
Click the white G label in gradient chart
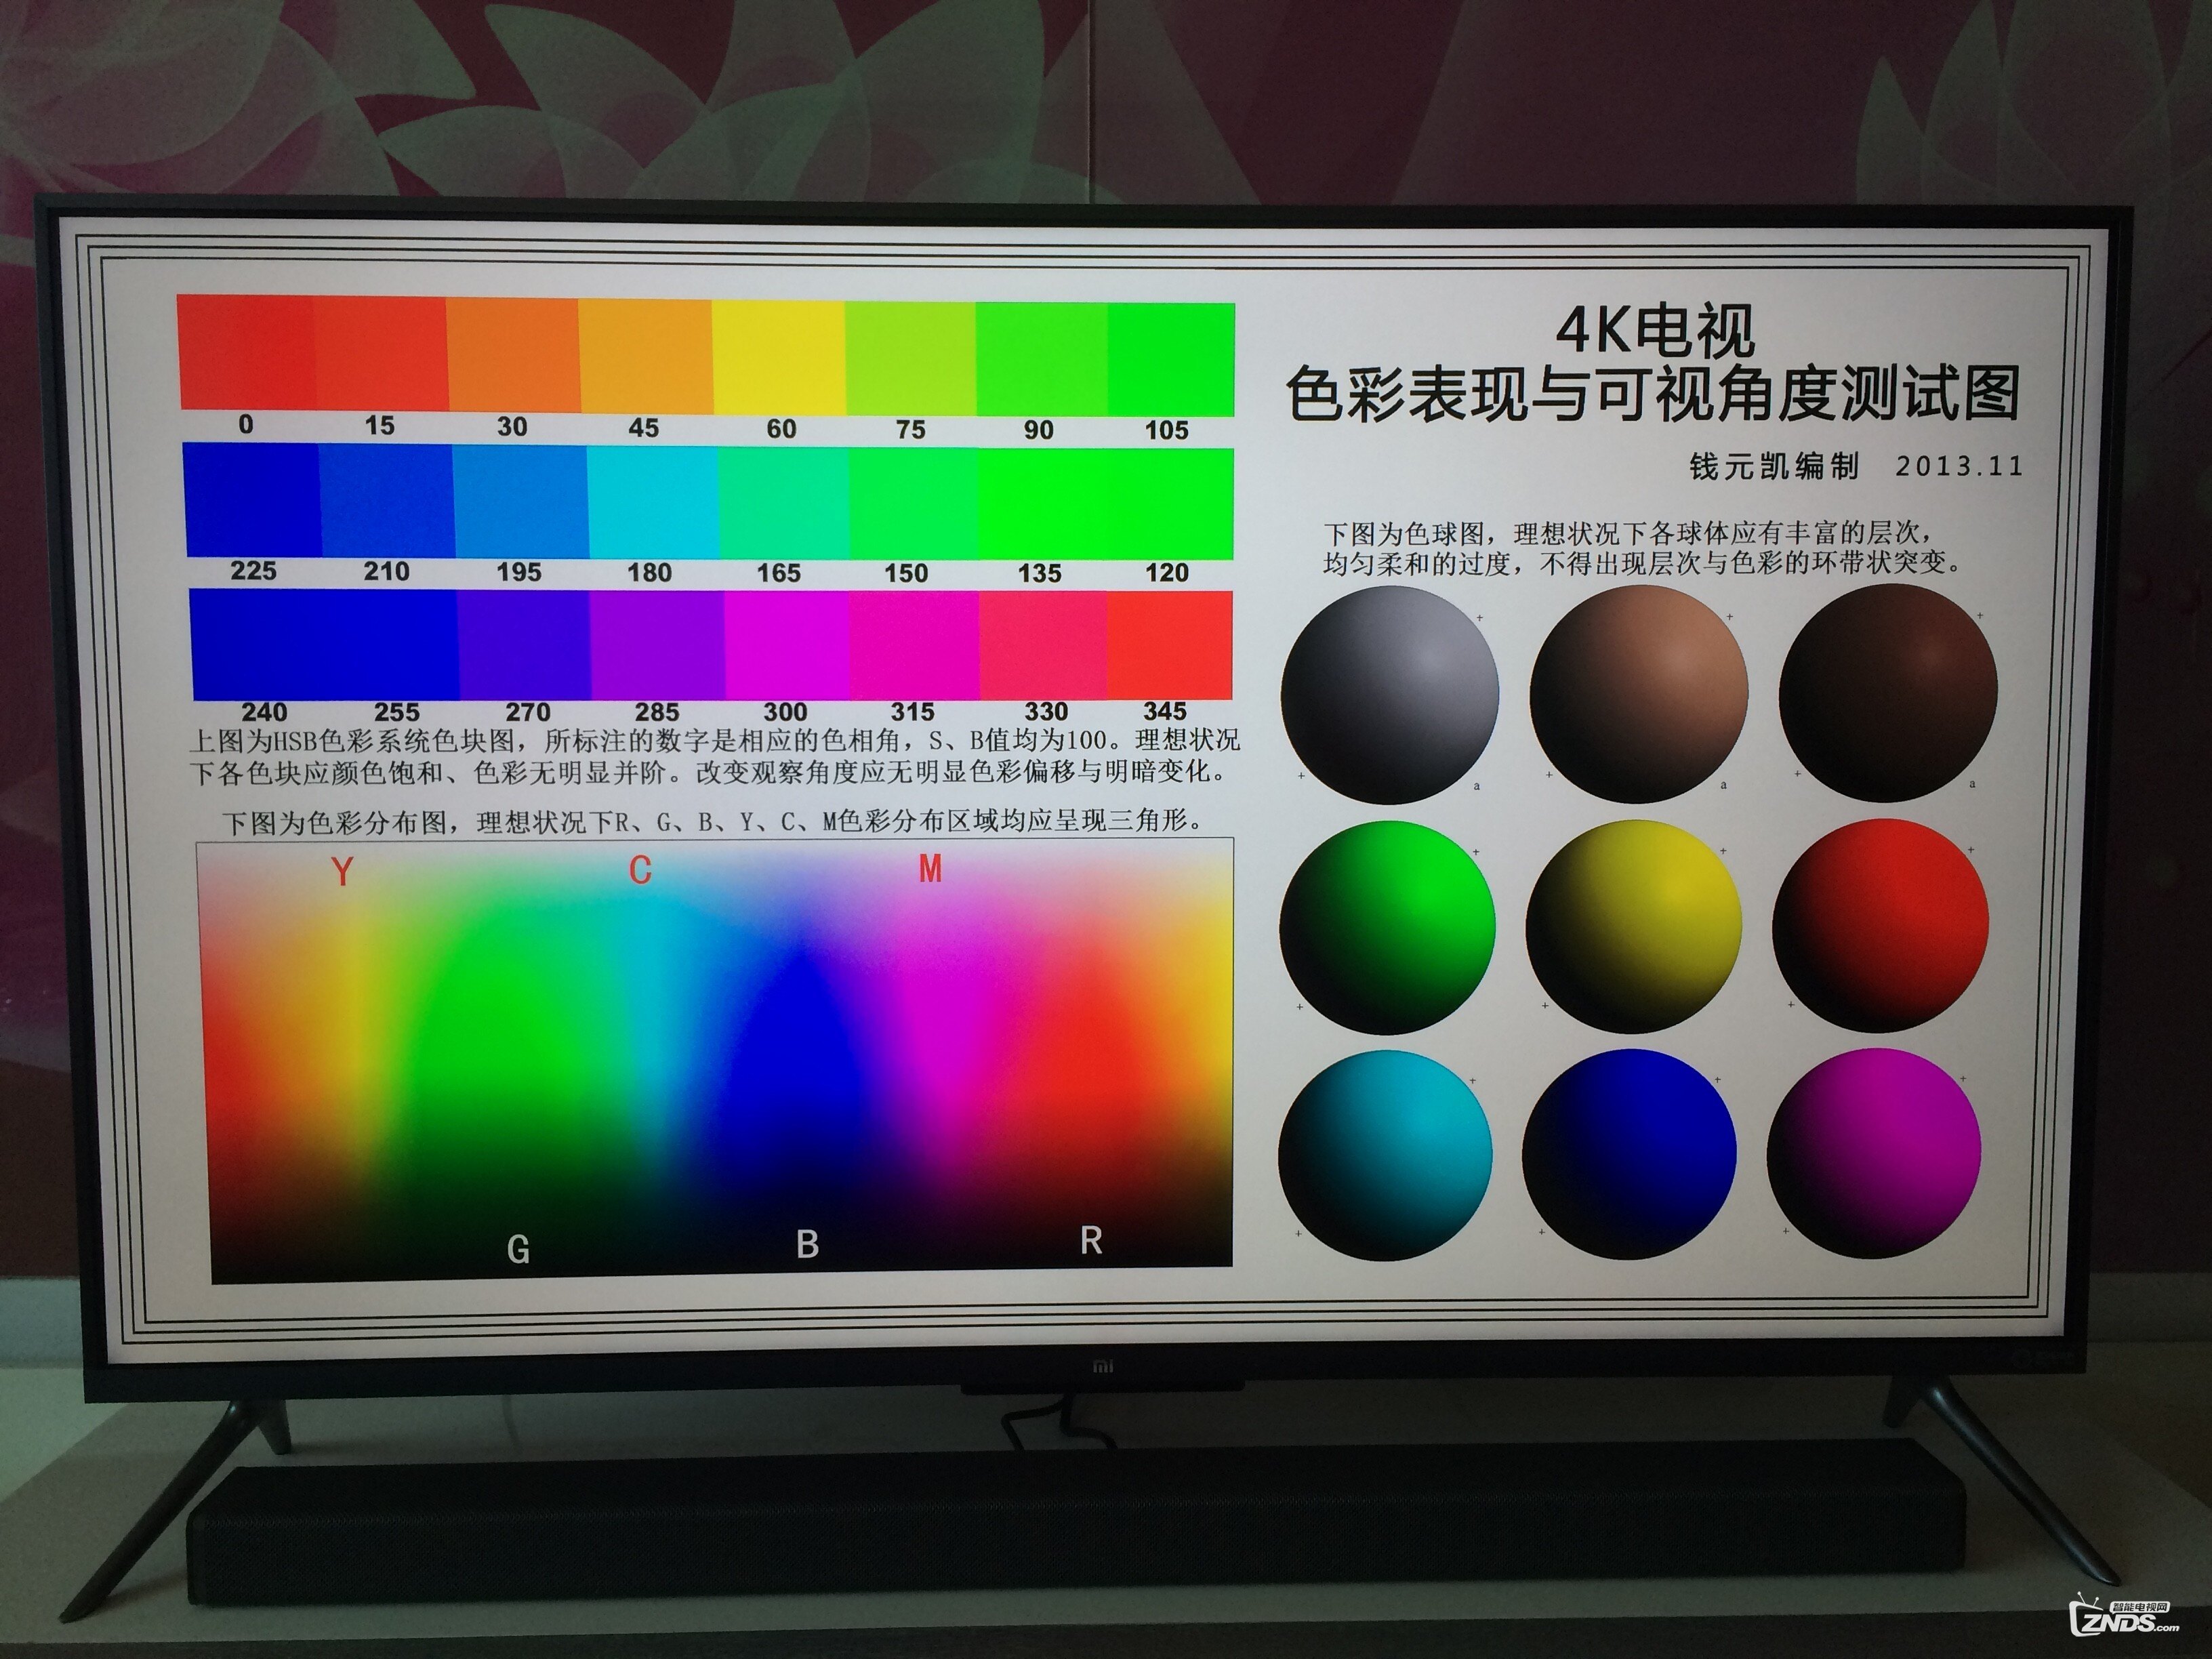point(518,1249)
